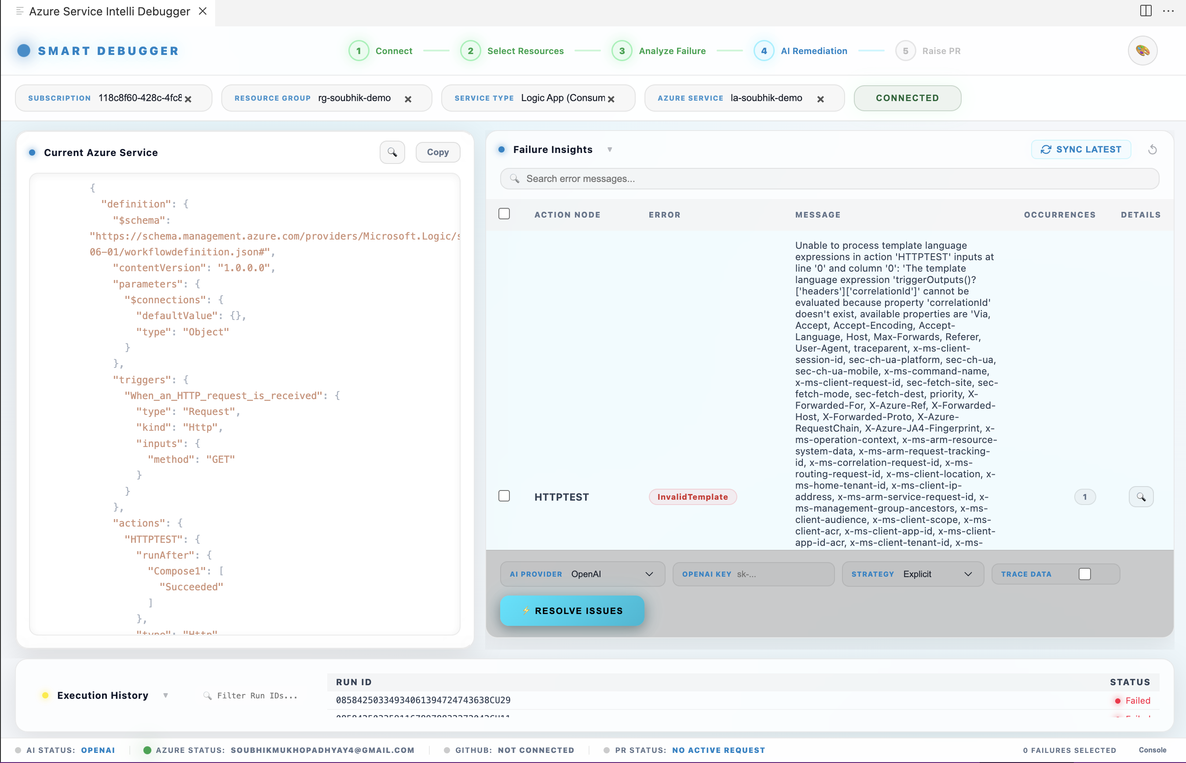Collapse the Execution History section arrow

pos(165,695)
